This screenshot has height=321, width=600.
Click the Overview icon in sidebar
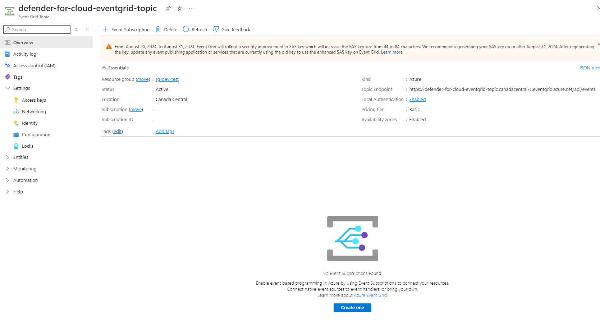click(x=8, y=42)
